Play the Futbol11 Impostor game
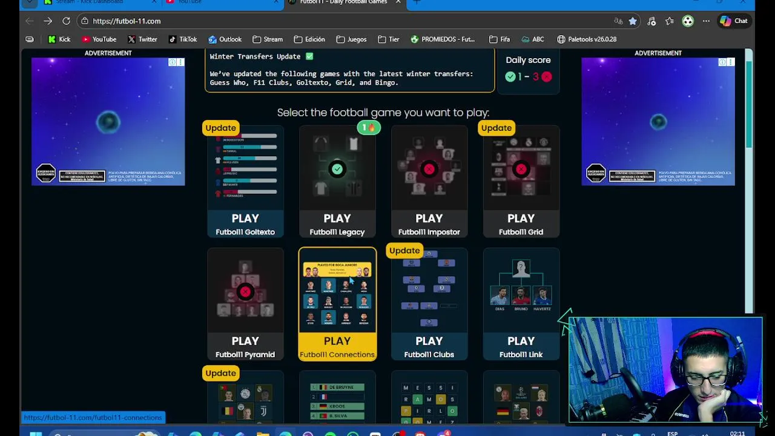 (x=429, y=225)
